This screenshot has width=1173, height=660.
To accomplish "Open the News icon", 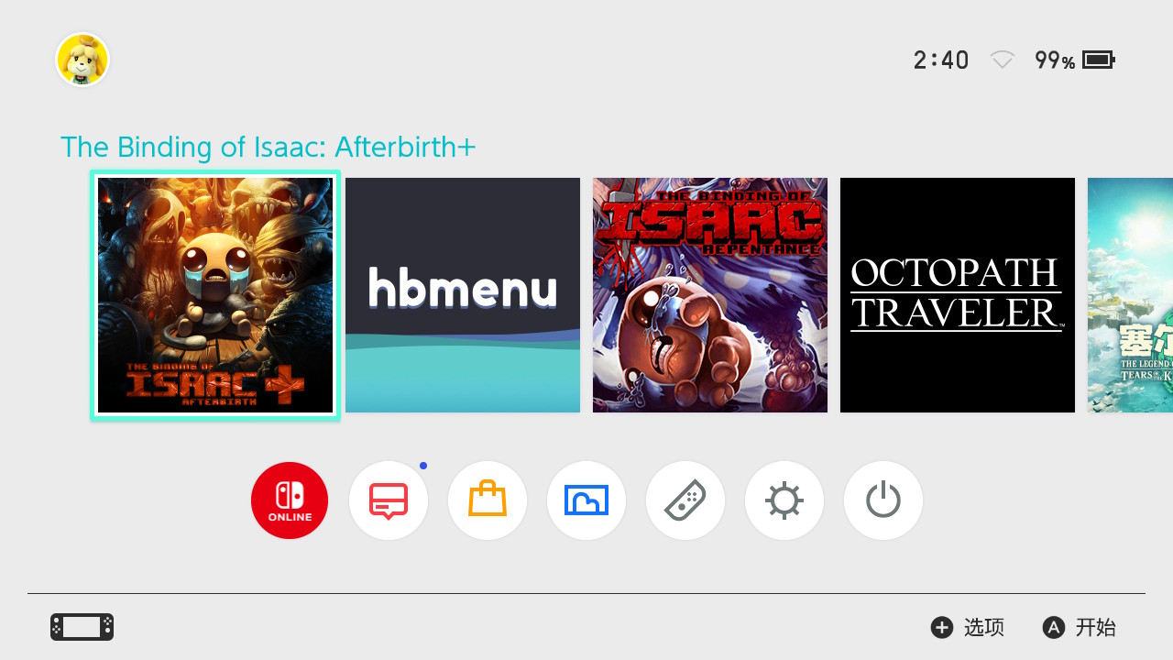I will (389, 500).
